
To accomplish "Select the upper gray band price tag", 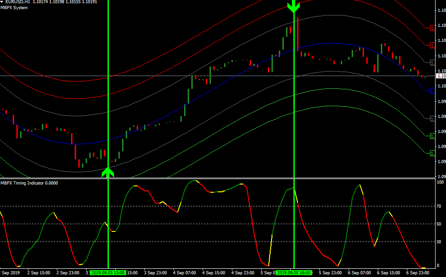I will point(432,62).
